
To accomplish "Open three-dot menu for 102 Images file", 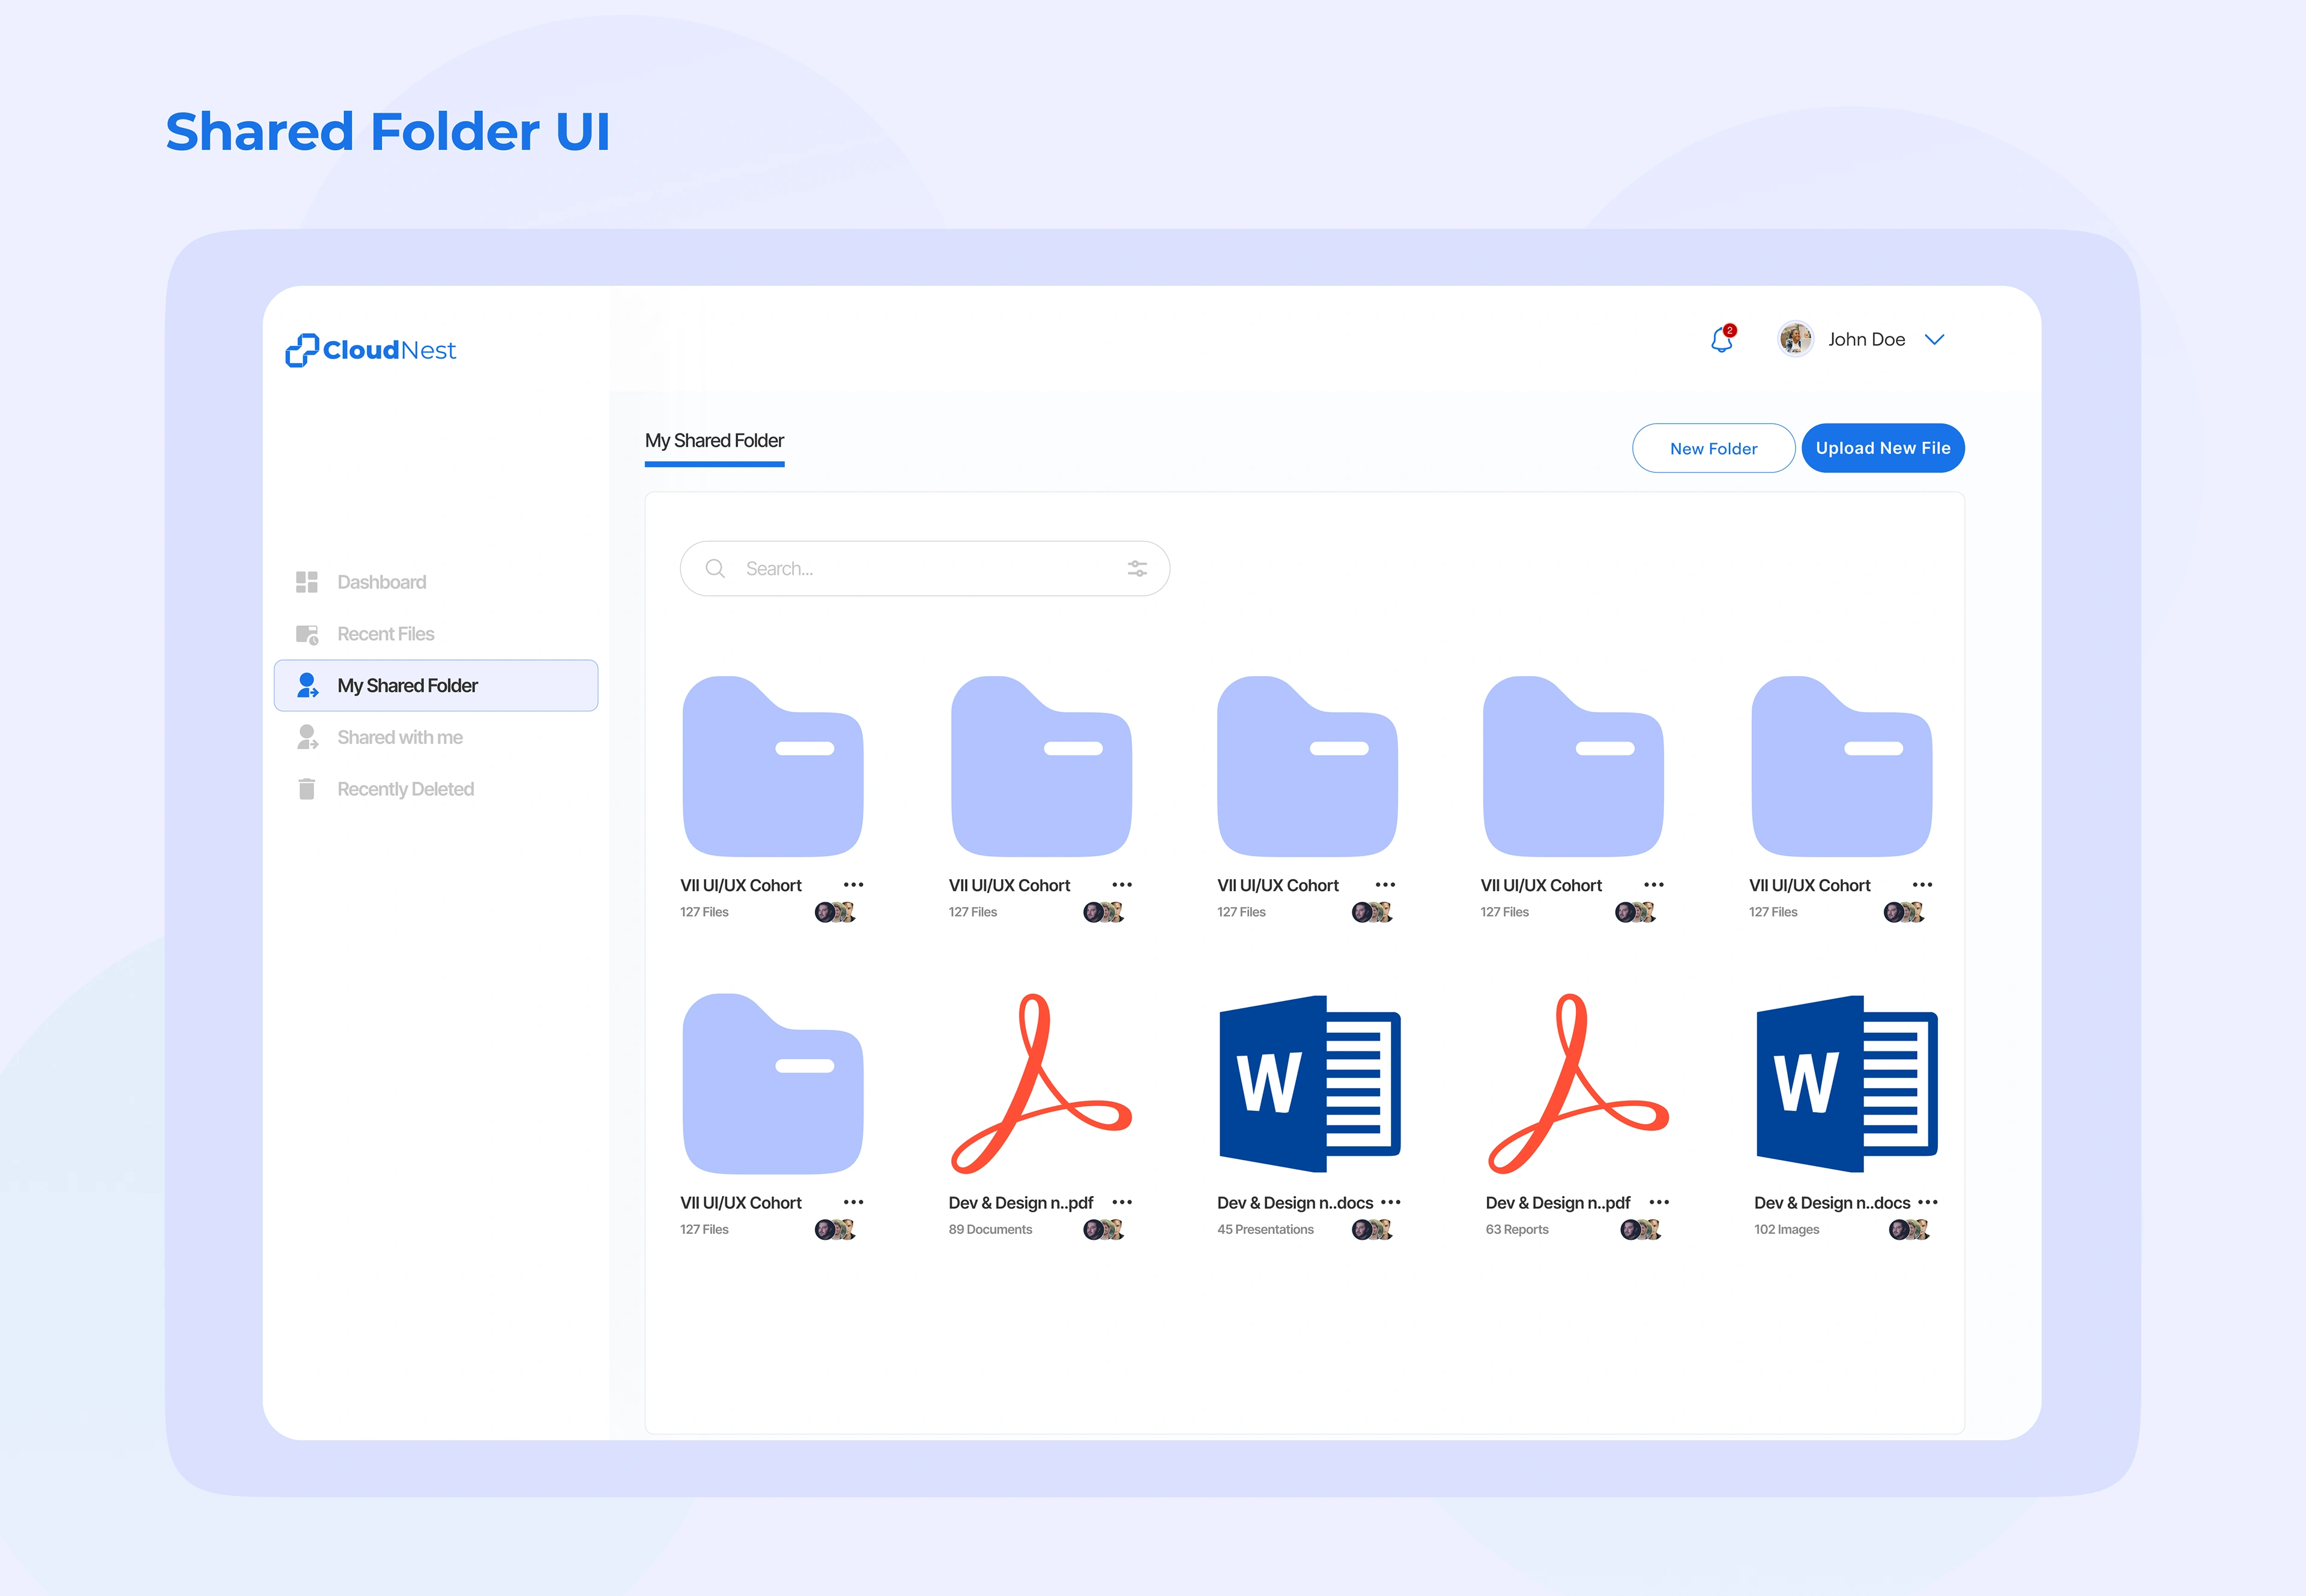I will click(x=1928, y=1202).
